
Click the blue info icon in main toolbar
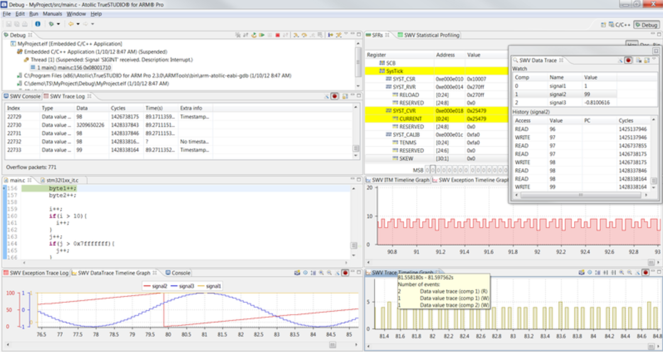coord(37,24)
